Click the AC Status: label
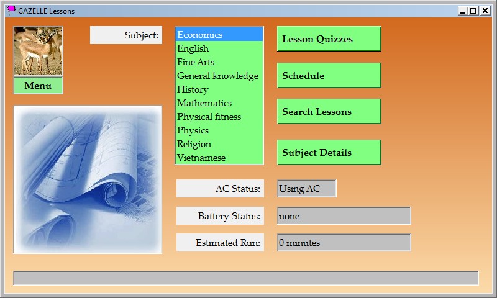The image size is (497, 298). 220,189
